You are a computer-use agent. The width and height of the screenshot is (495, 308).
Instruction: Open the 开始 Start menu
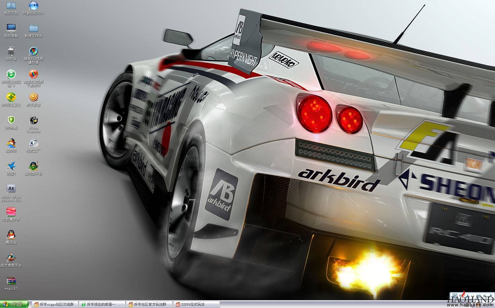point(14,304)
